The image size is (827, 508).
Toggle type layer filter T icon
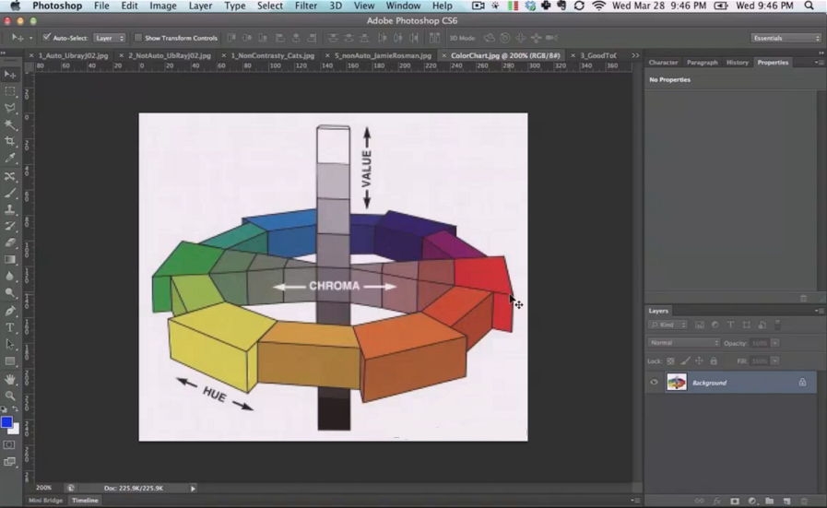pos(730,325)
